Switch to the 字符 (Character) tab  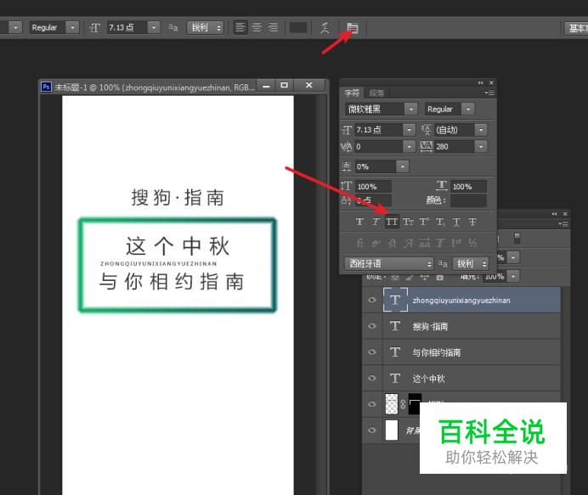pyautogui.click(x=352, y=93)
